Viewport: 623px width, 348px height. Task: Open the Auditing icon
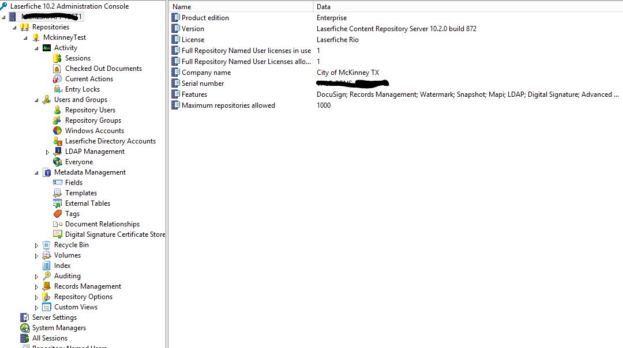point(47,276)
